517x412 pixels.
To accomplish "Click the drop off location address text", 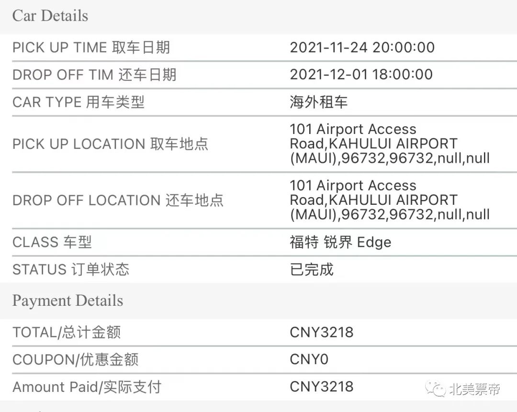I will 390,200.
